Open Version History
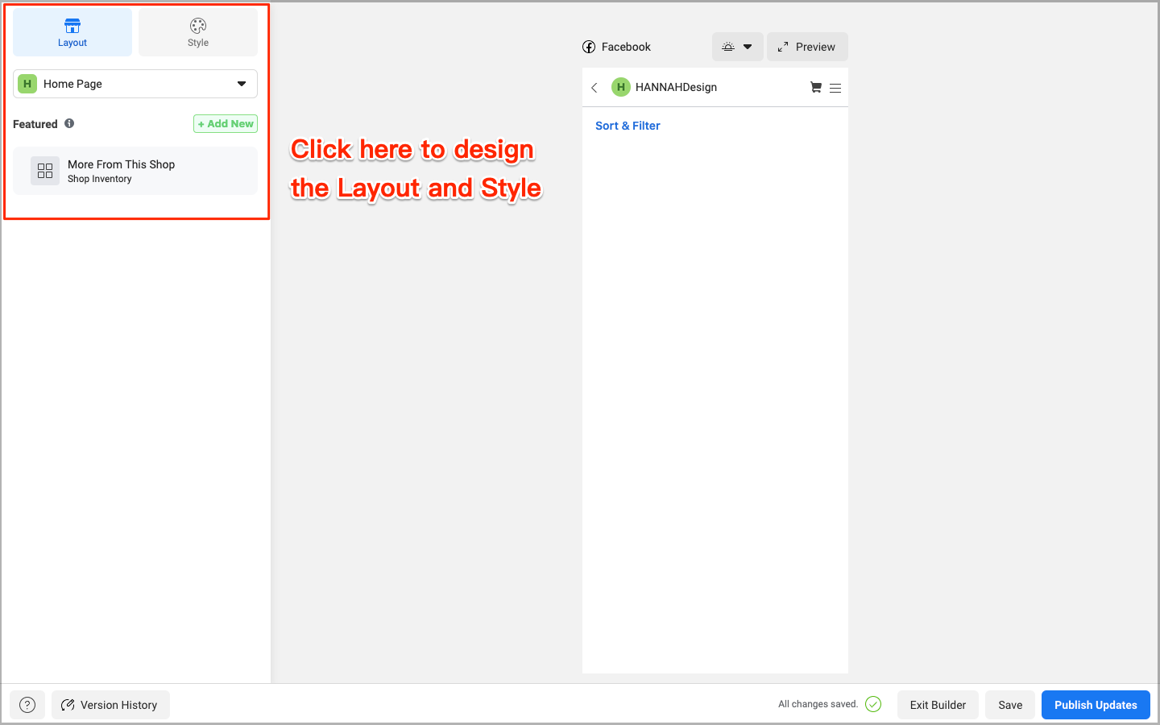This screenshot has width=1160, height=725. [110, 705]
